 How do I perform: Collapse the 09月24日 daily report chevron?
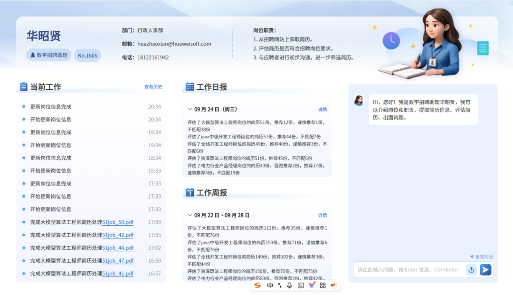point(190,109)
